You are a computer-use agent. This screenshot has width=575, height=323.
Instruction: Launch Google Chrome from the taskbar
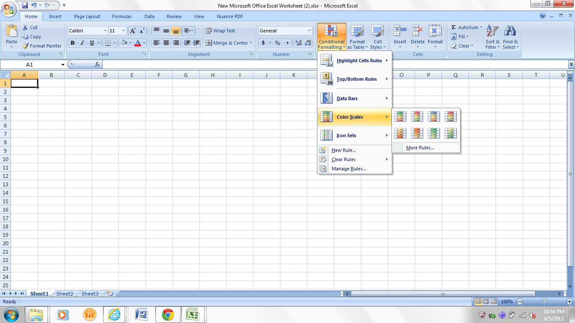[168, 314]
